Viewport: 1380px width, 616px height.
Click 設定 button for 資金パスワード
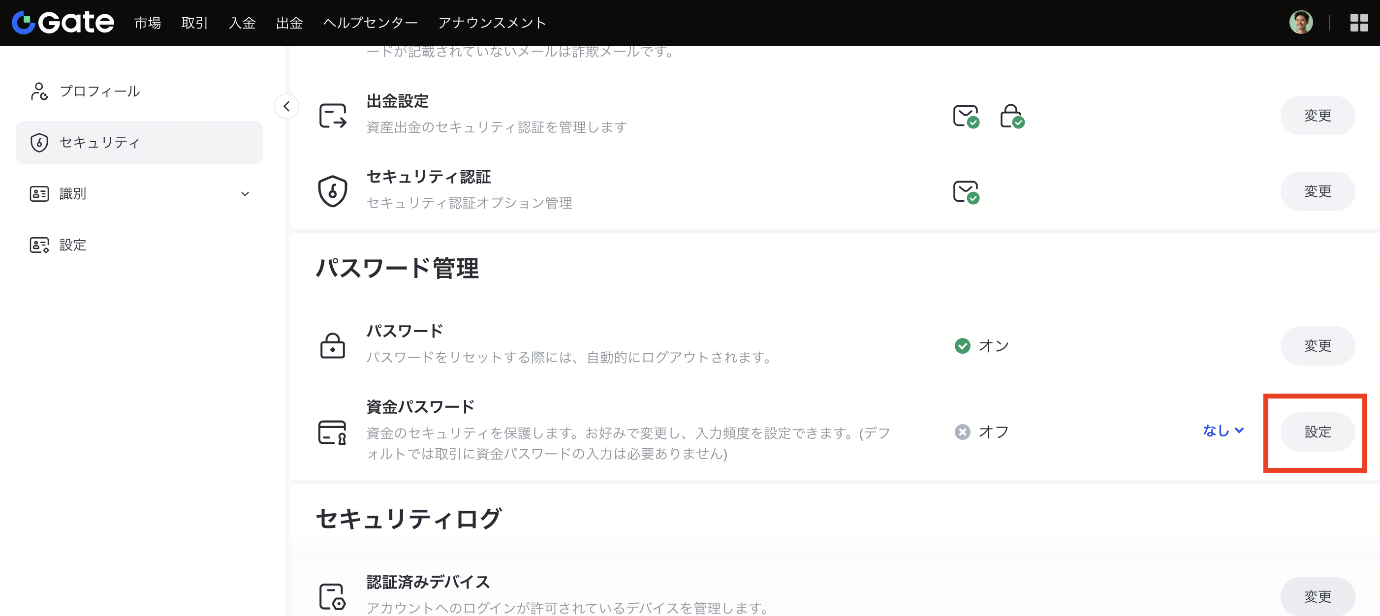click(x=1317, y=431)
